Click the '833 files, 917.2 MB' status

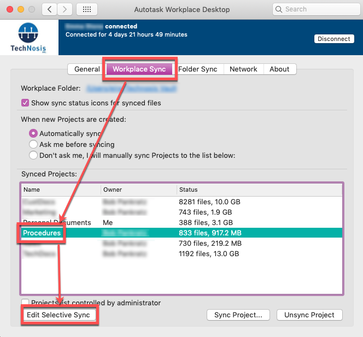(x=210, y=233)
